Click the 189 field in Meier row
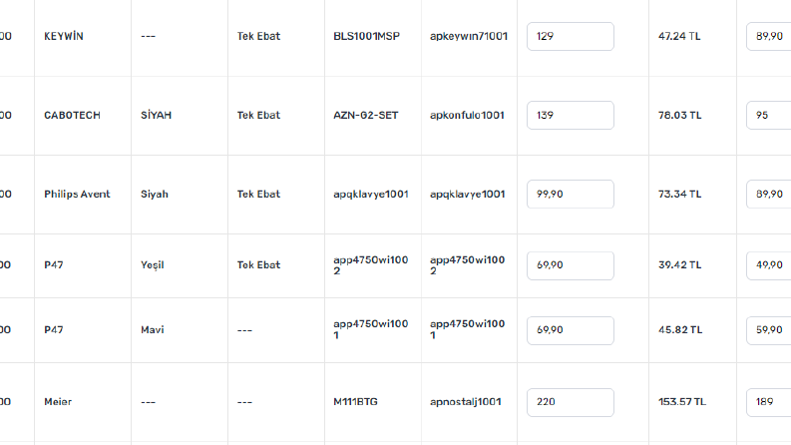Image resolution: width=791 pixels, height=445 pixels. (769, 402)
